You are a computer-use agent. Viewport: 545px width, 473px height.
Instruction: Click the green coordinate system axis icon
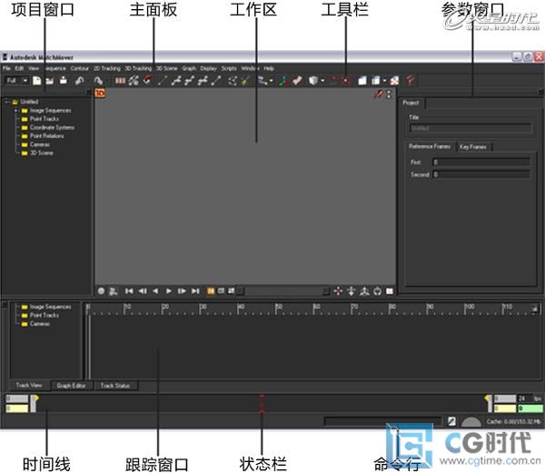[x=283, y=81]
